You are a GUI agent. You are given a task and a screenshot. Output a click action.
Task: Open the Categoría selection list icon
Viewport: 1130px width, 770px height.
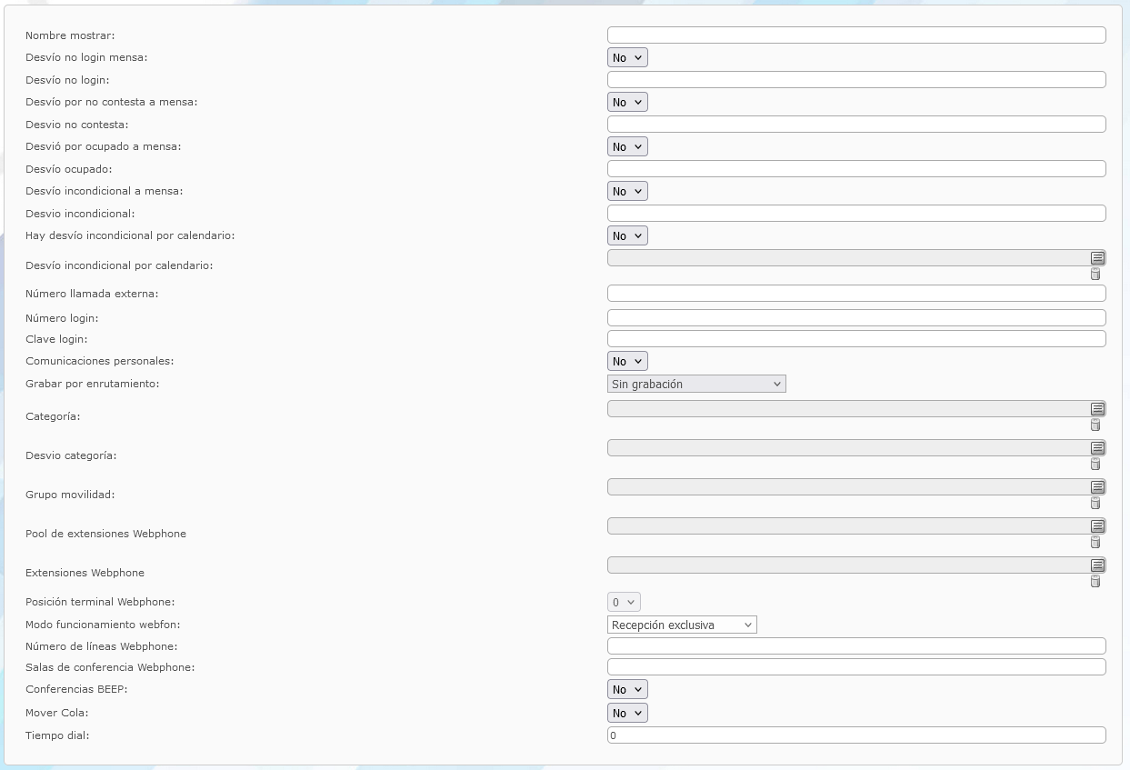tap(1097, 409)
